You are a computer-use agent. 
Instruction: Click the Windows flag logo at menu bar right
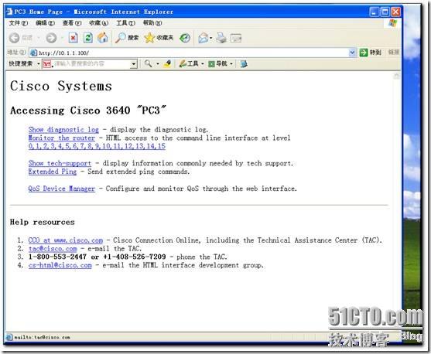tap(392, 23)
